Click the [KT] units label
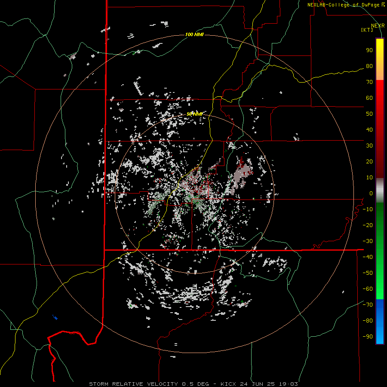Screen dimensions: 387x387 click(367, 30)
